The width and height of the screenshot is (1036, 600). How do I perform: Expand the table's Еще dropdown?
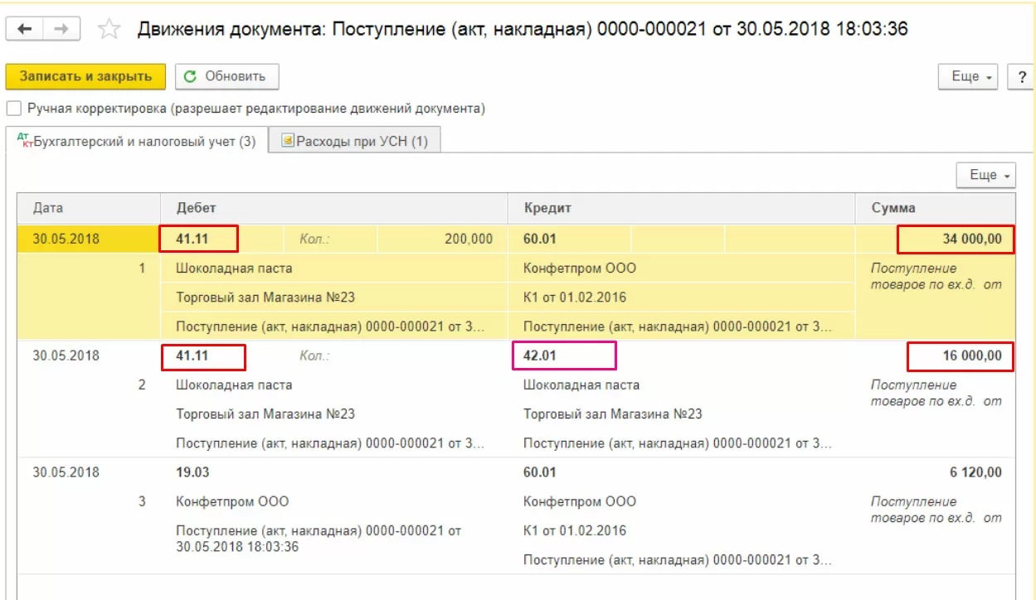[x=986, y=176]
